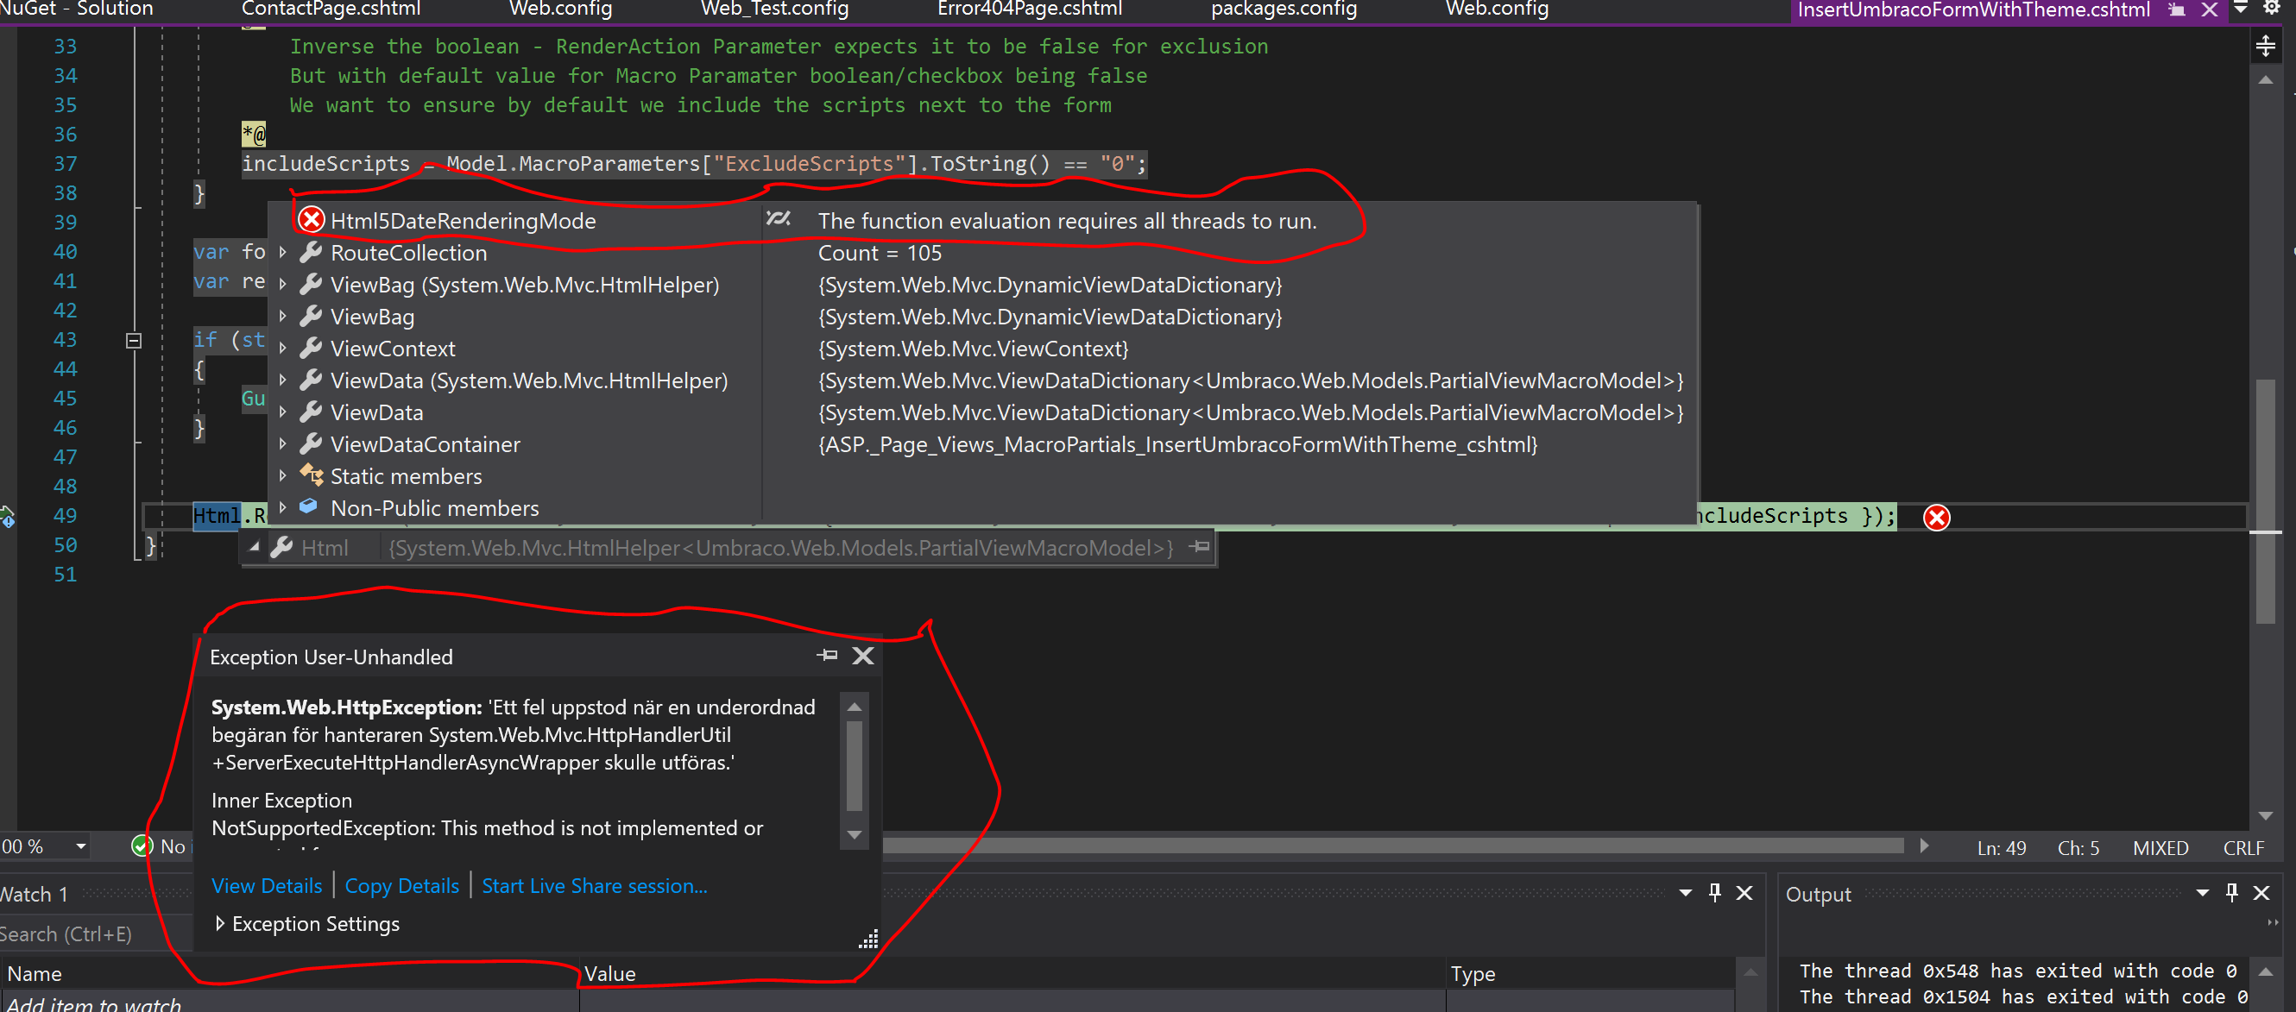Click the Count = 105 value

pyautogui.click(x=880, y=252)
